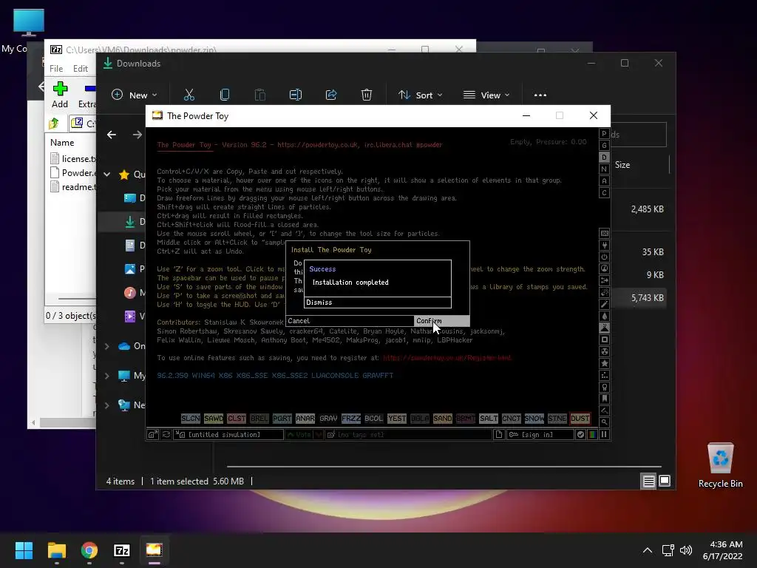Select the DUST element swatch
Screen dimensions: 757x568
click(x=580, y=419)
